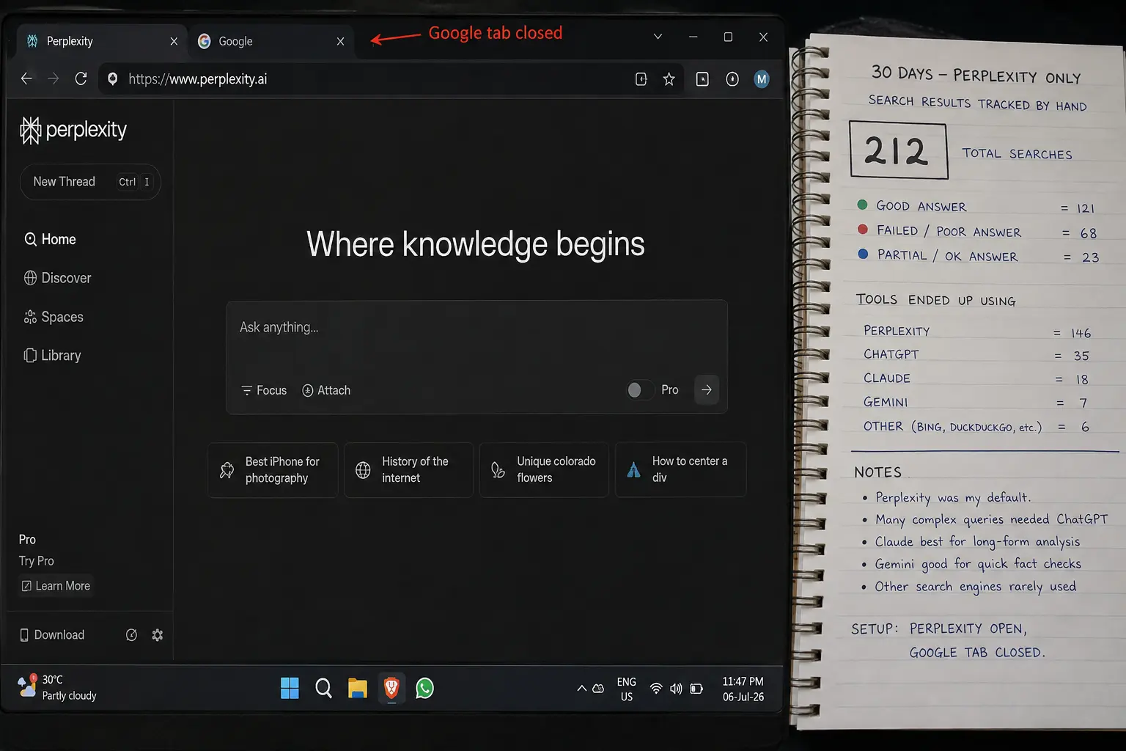Open the Home section

(x=50, y=239)
